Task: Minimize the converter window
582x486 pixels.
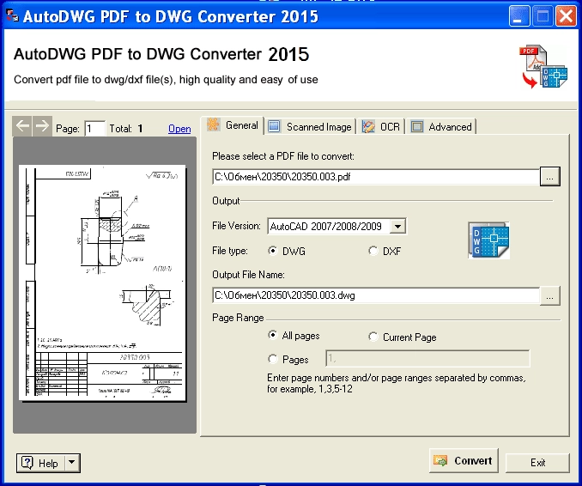Action: click(x=518, y=16)
